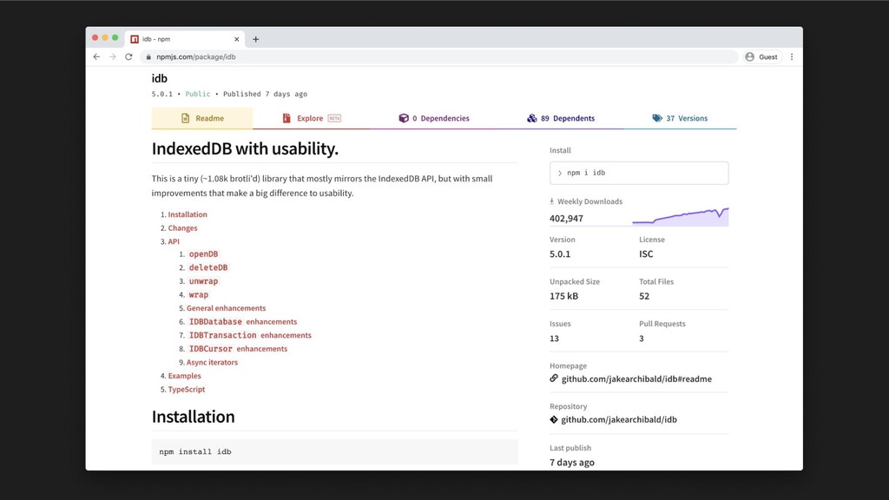Open repository link github.com/jakearchibald/idb
The height and width of the screenshot is (500, 889).
[x=618, y=419]
